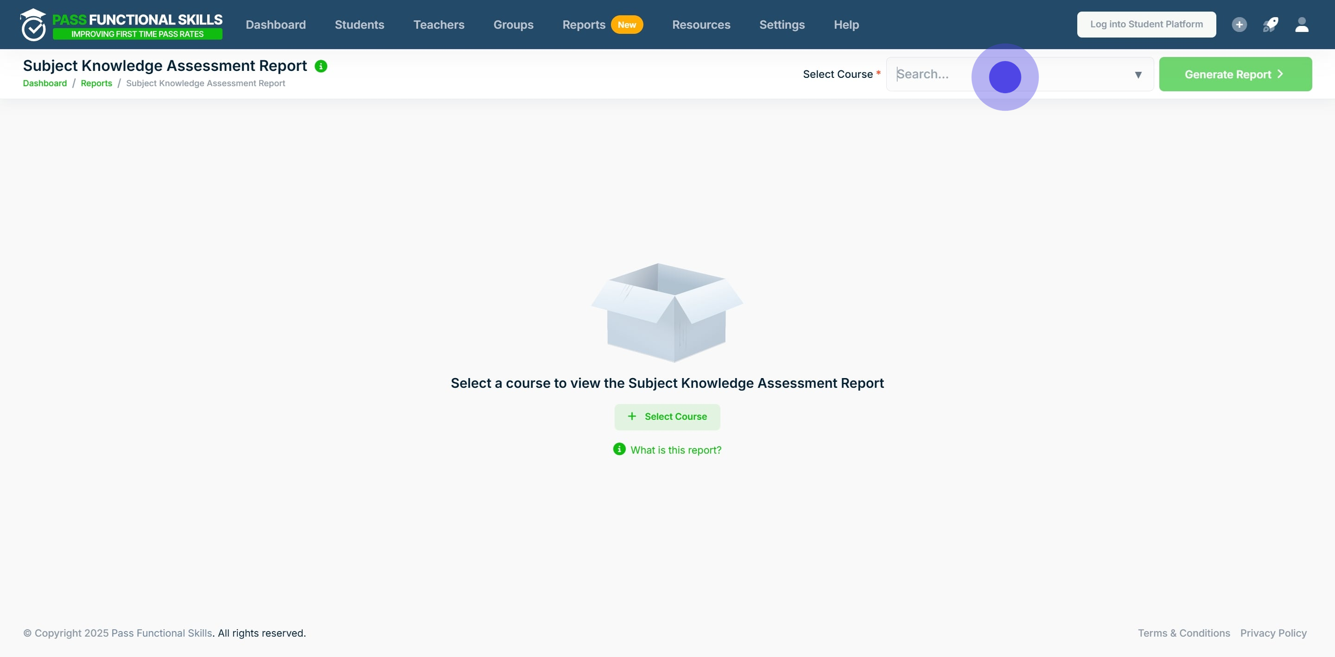Open the Settings menu
This screenshot has height=657, width=1335.
point(782,25)
